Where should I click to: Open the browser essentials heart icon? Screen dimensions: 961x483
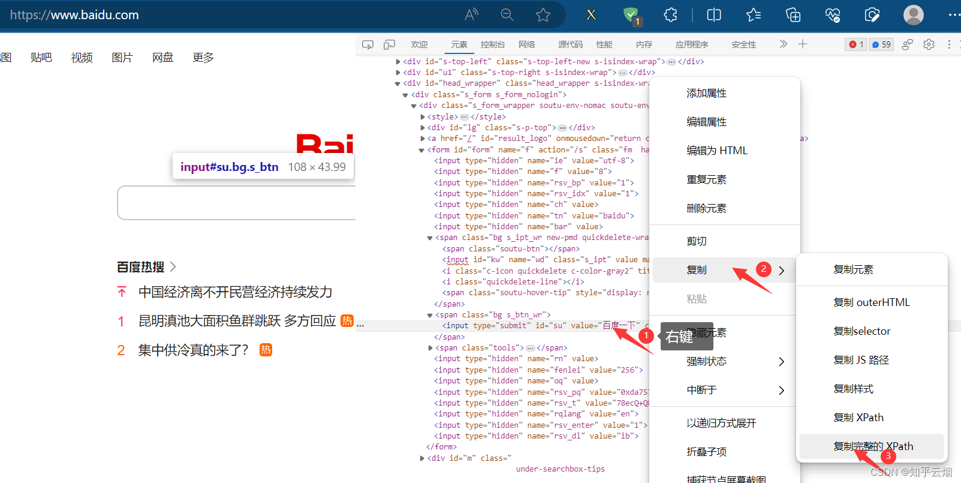point(833,14)
